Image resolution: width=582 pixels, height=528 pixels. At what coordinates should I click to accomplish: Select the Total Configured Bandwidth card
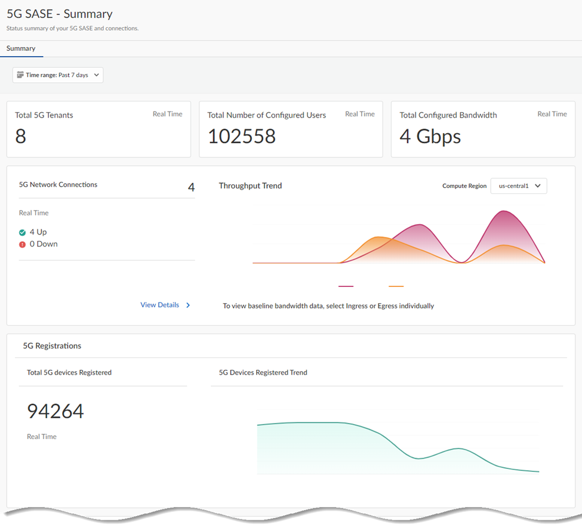coord(483,129)
